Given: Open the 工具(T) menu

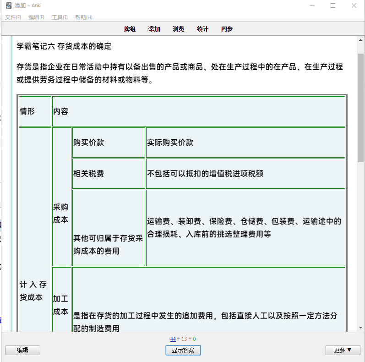Looking at the screenshot, I should [60, 17].
